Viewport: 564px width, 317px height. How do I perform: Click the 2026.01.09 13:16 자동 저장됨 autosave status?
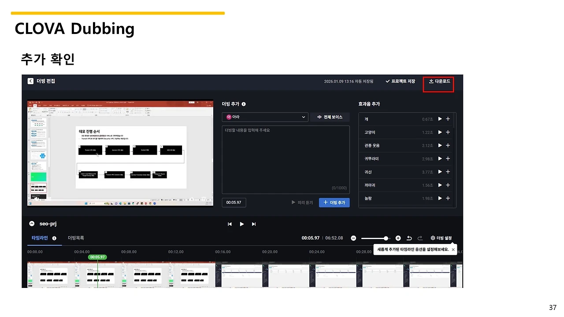[349, 81]
